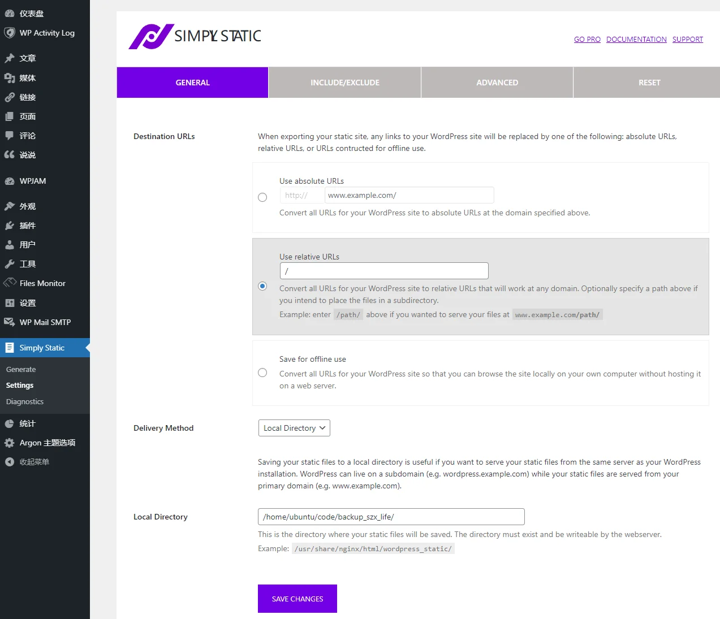Click the WP Activity Log shield icon

point(10,33)
